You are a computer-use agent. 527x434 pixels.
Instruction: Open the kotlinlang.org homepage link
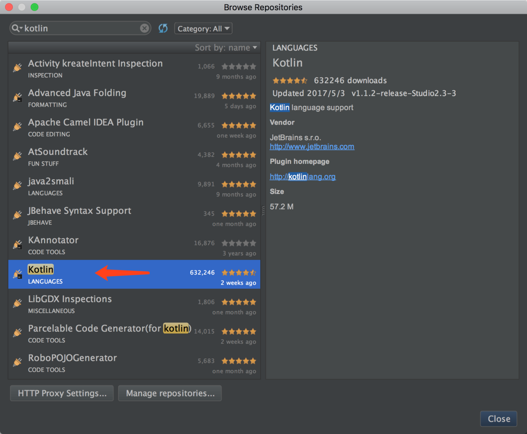click(303, 177)
